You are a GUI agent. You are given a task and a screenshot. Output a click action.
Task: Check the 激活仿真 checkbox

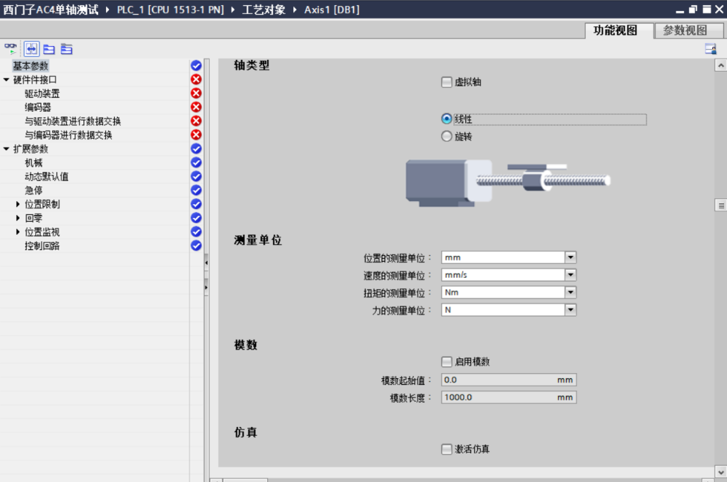447,449
